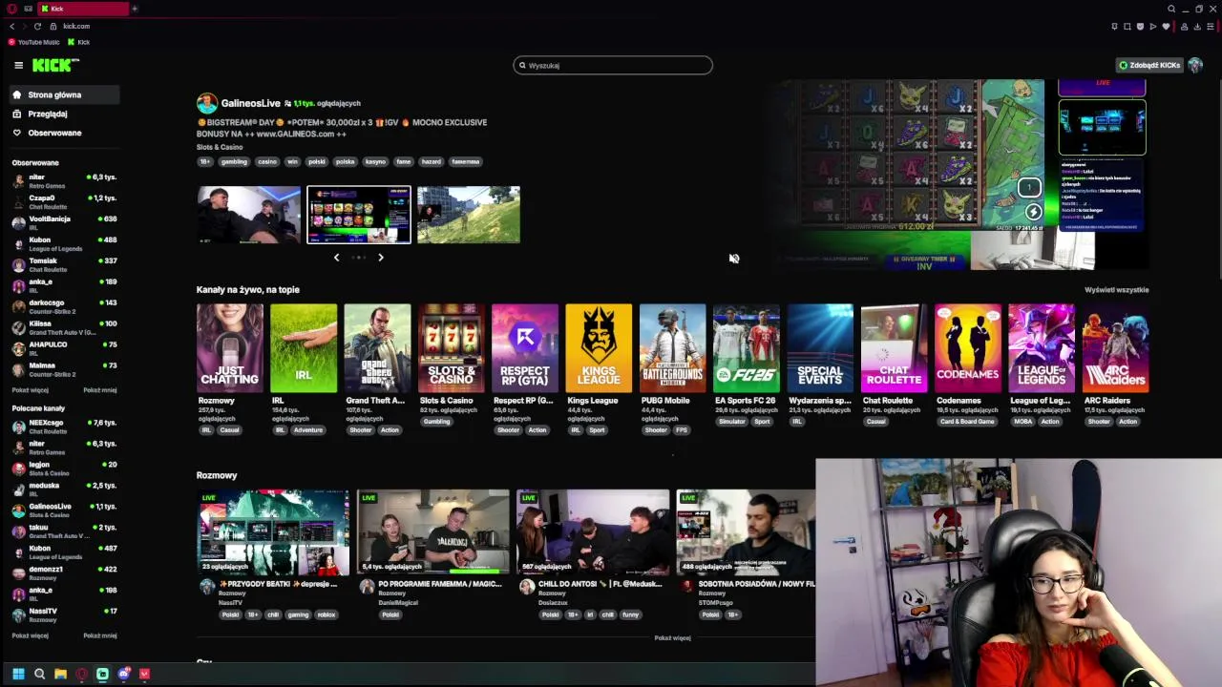Click Zdobądź KICKs button
1222x687 pixels.
pyautogui.click(x=1149, y=65)
